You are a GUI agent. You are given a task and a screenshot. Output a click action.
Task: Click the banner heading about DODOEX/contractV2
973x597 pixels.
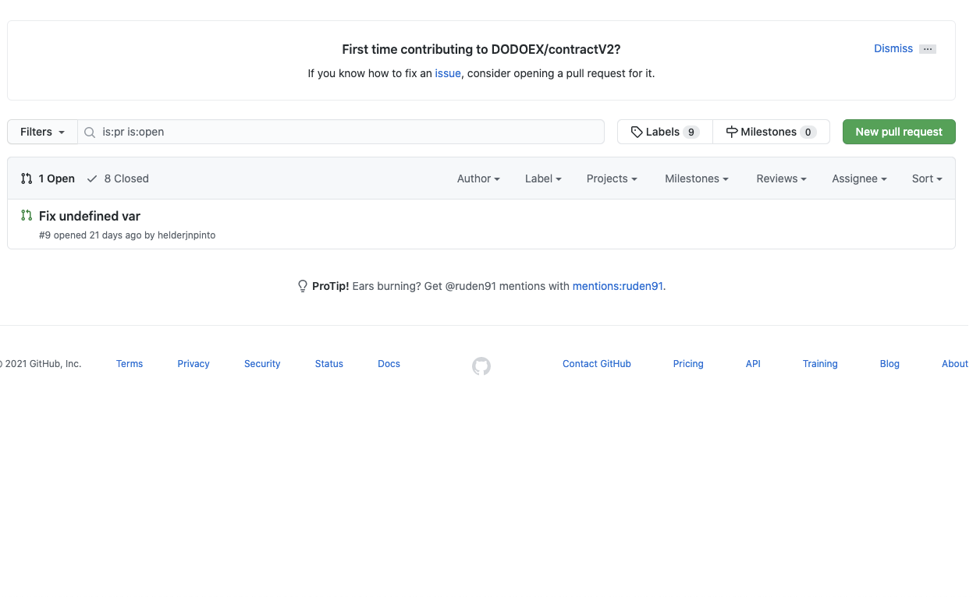(x=481, y=49)
